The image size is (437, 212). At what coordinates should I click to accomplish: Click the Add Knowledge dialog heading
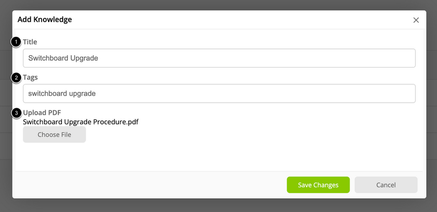coord(44,19)
